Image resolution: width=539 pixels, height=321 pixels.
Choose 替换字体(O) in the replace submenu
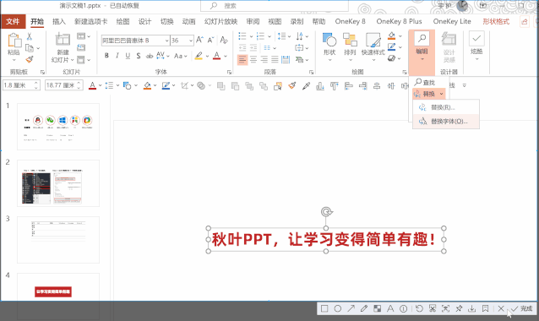pyautogui.click(x=446, y=122)
